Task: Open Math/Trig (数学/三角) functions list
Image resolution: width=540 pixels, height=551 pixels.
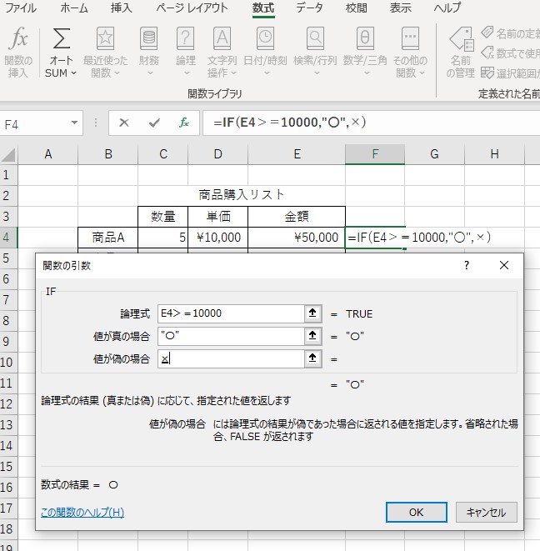Action: [365, 51]
